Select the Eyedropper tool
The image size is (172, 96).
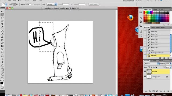pos(2,27)
